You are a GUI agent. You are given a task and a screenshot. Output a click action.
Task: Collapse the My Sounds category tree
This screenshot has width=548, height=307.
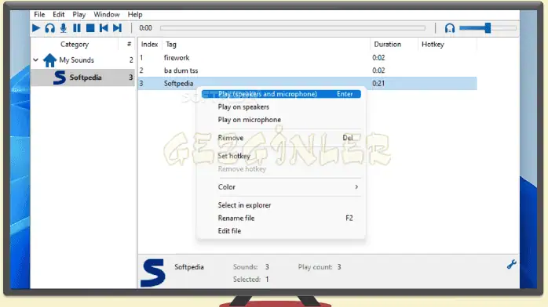tap(35, 60)
